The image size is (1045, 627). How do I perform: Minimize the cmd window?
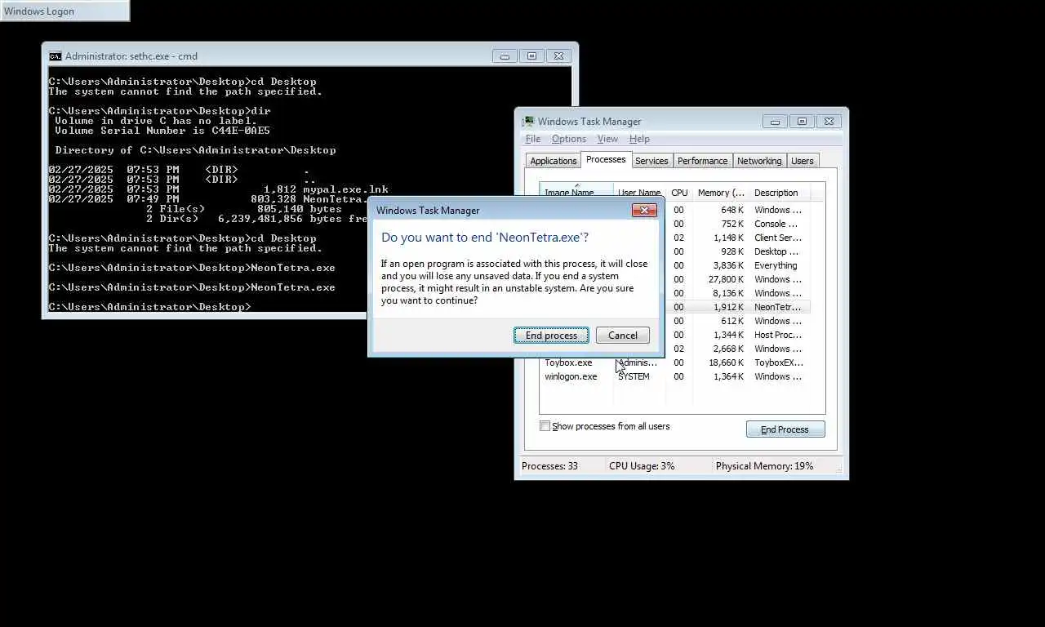click(x=505, y=56)
